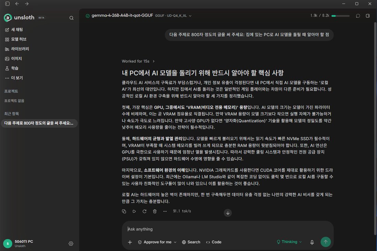Click the green model-loaded check icon
377x251 pixels.
pyautogui.click(x=87, y=16)
